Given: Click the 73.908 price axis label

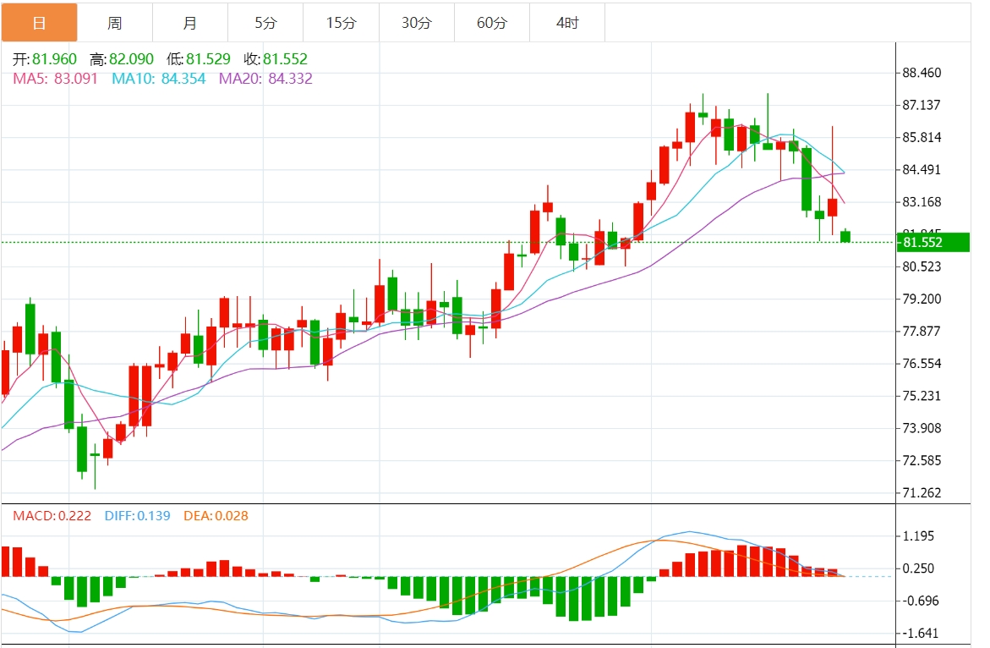Looking at the screenshot, I should 922,428.
